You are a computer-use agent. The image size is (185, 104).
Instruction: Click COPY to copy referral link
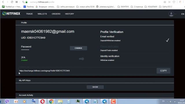[x=163, y=71]
